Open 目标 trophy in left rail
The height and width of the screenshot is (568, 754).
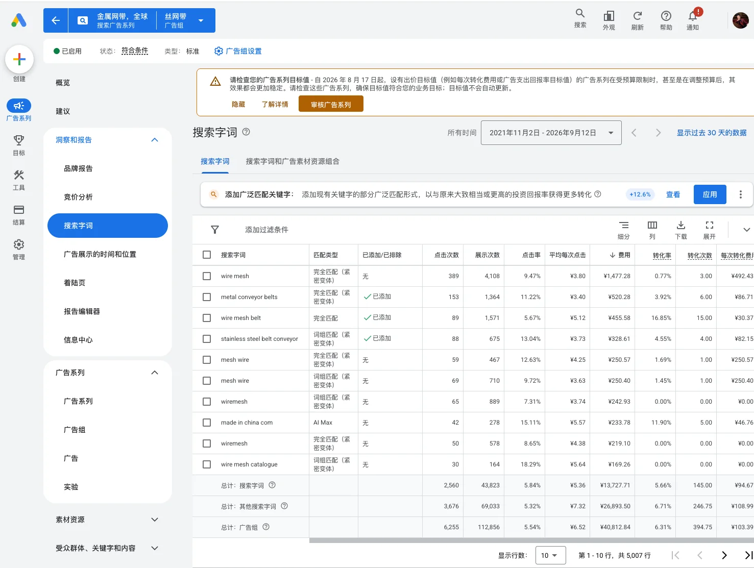pyautogui.click(x=19, y=145)
